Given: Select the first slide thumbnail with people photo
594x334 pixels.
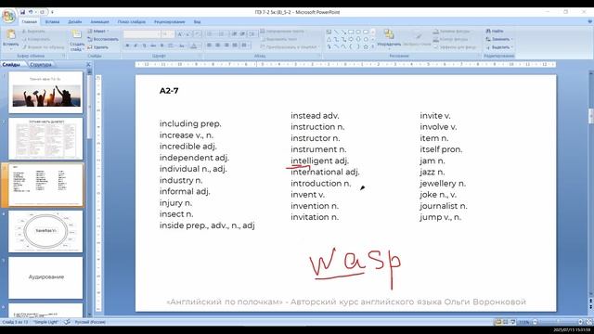Looking at the screenshot, I should [x=45, y=92].
